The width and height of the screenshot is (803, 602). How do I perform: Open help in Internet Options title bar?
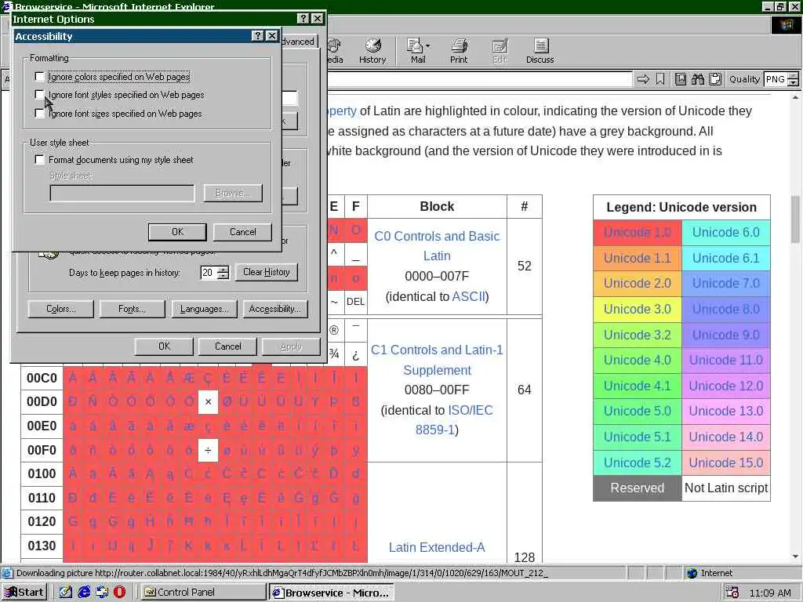click(303, 19)
